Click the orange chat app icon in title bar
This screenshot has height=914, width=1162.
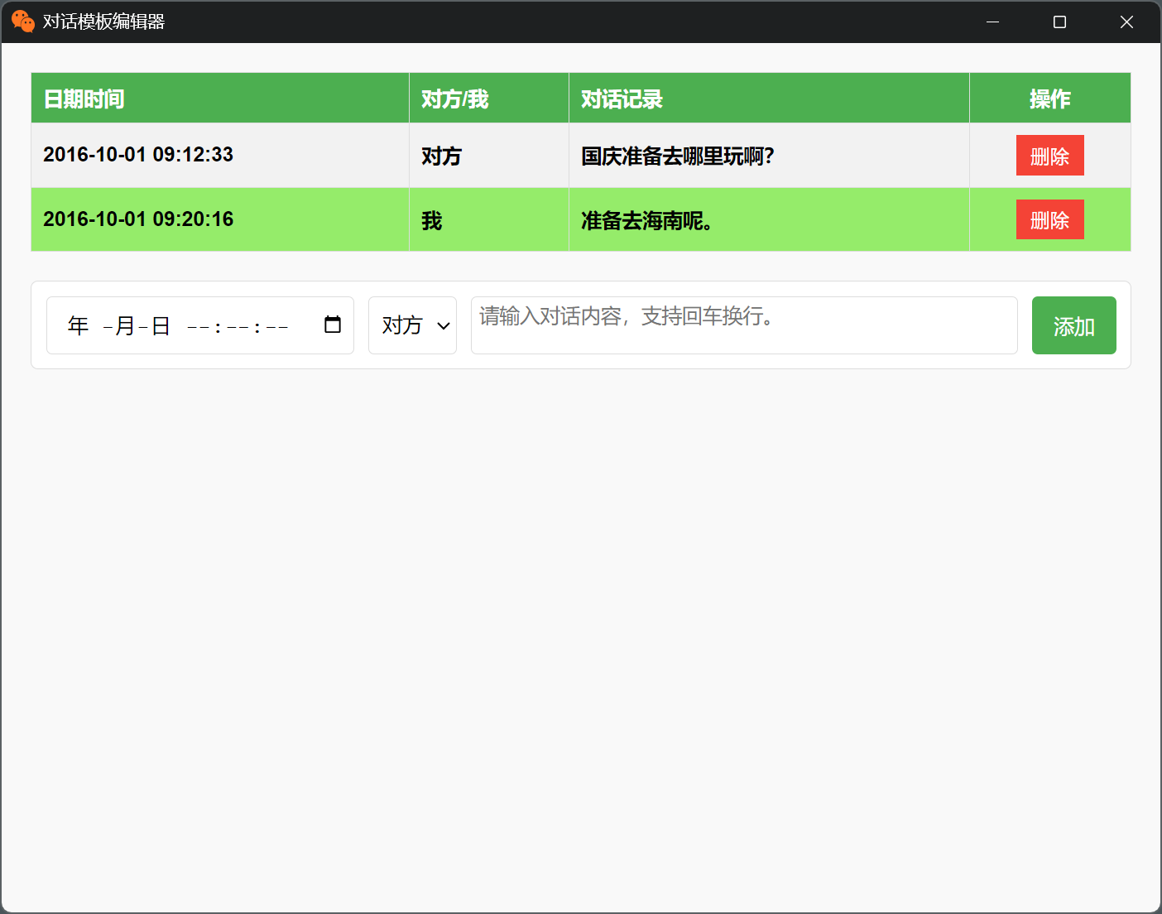[x=22, y=22]
